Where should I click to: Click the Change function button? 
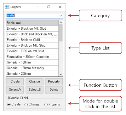click(35, 82)
